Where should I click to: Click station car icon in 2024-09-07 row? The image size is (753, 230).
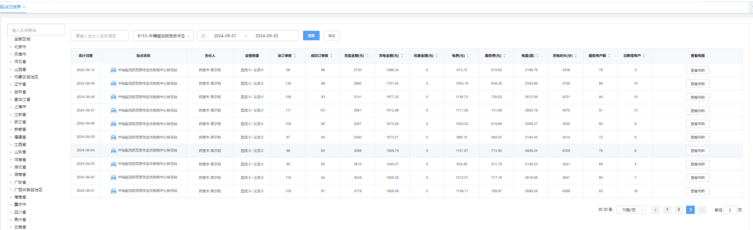point(113,110)
